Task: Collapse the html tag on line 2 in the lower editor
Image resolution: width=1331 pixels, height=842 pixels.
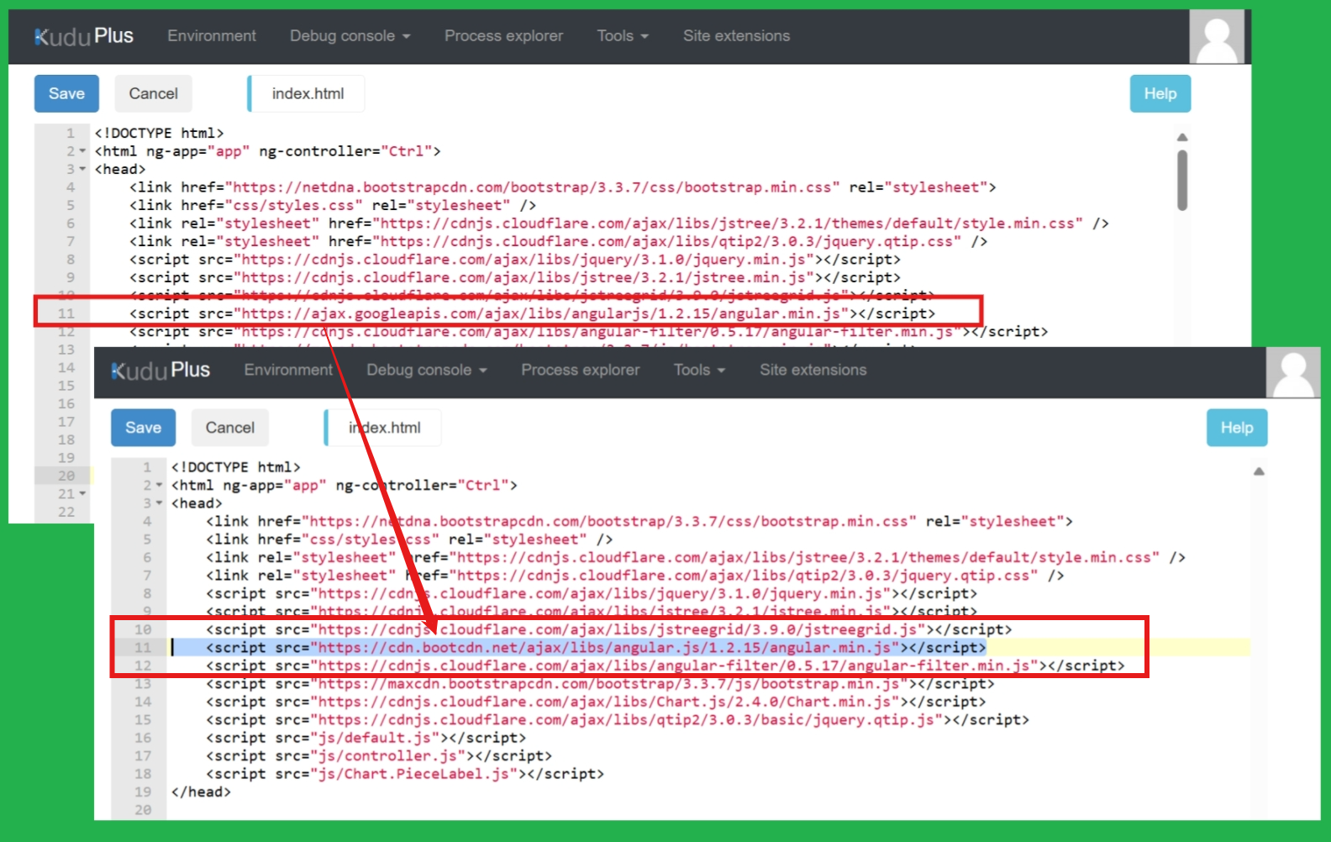Action: pyautogui.click(x=159, y=486)
